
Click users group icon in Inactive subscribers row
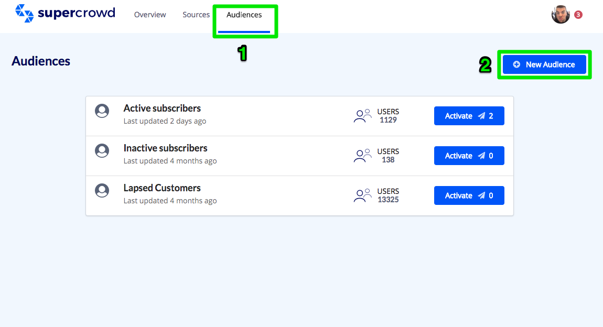pos(362,156)
